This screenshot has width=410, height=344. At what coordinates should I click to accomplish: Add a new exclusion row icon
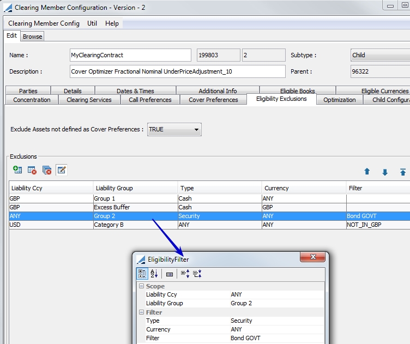17,170
